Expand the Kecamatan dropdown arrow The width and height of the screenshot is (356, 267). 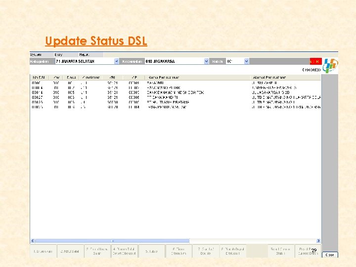(206, 61)
